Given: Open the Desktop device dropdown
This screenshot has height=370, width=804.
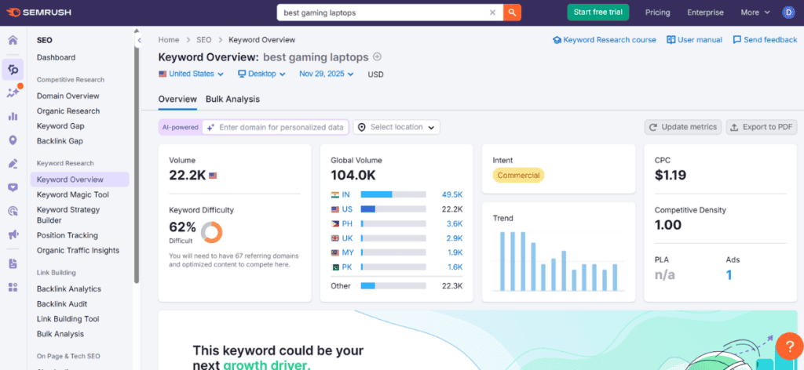Looking at the screenshot, I should pyautogui.click(x=261, y=74).
